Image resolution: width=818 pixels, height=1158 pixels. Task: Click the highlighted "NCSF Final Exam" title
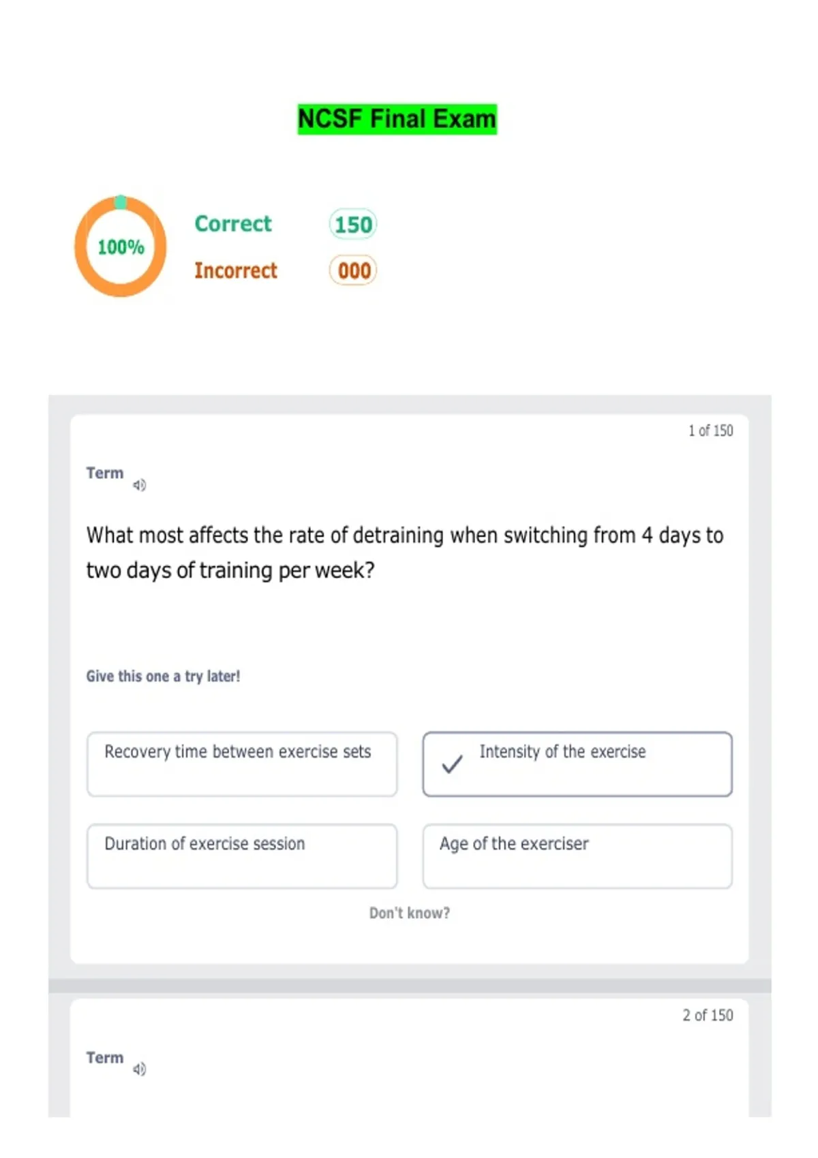(397, 119)
